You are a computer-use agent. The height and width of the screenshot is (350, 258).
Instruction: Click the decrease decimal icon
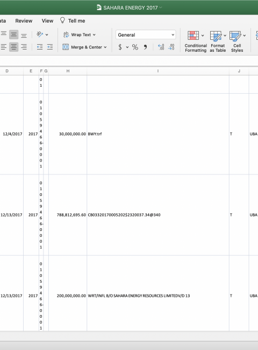coord(171,47)
